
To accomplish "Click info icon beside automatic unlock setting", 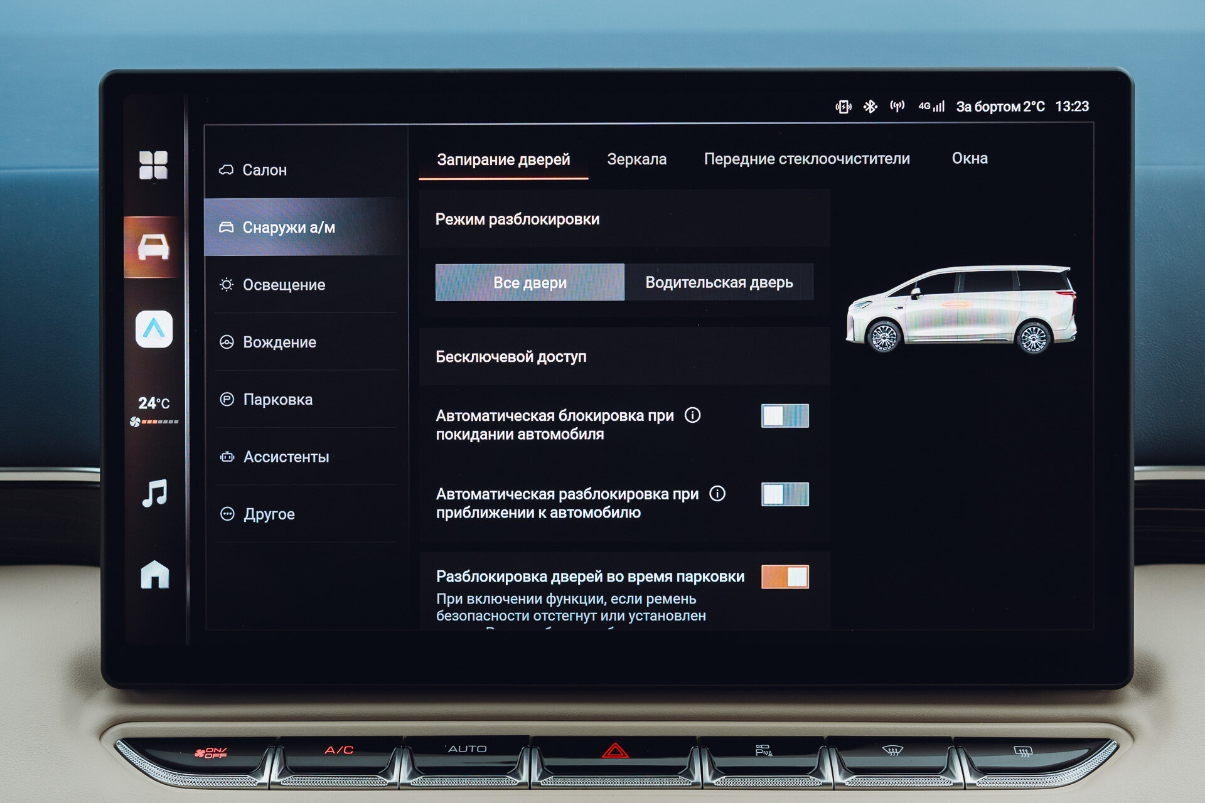I will tap(717, 494).
